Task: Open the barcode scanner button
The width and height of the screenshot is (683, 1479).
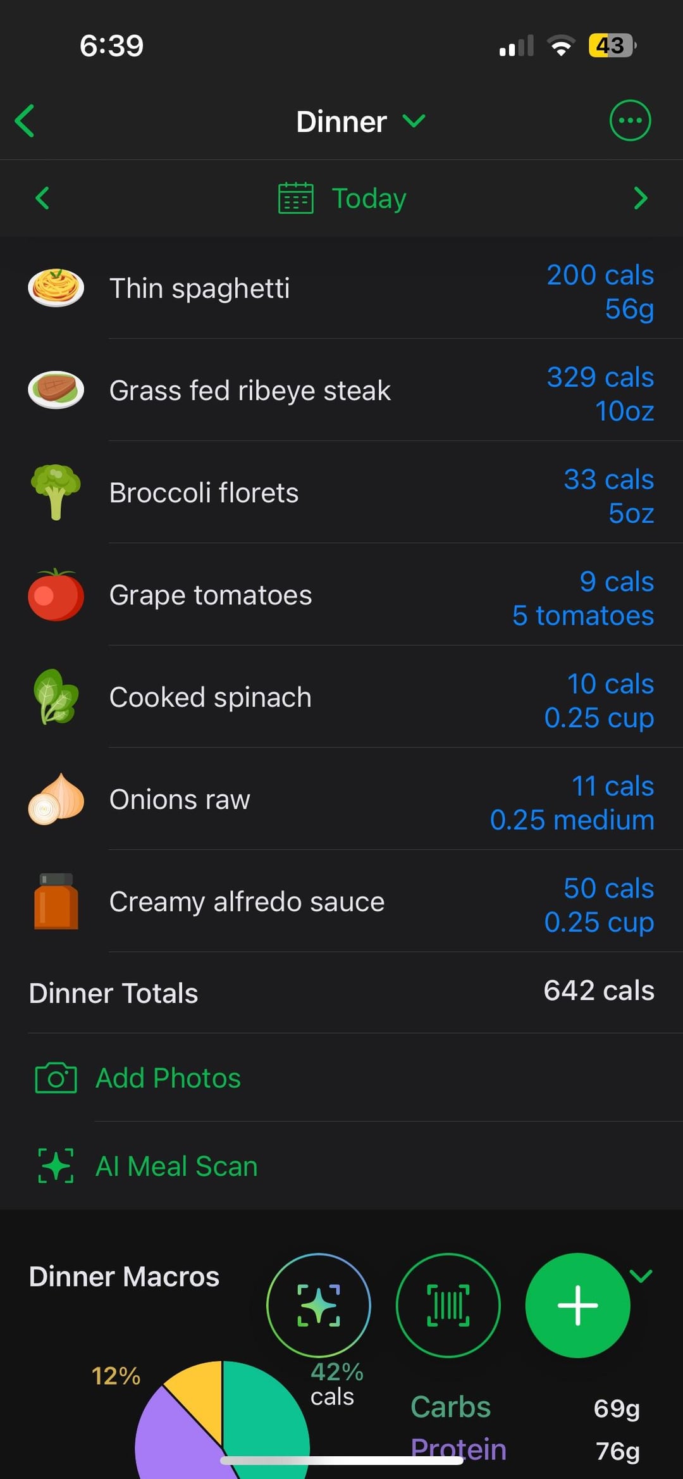Action: (448, 1305)
